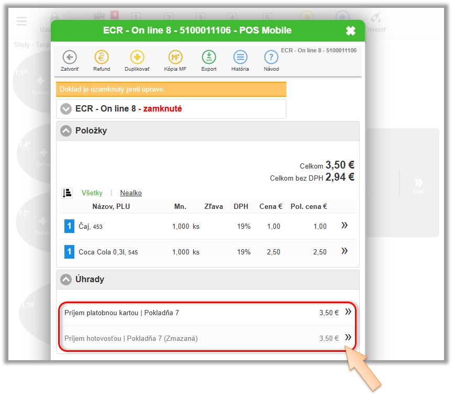
Task: Click the Export download icon
Action: pos(209,57)
